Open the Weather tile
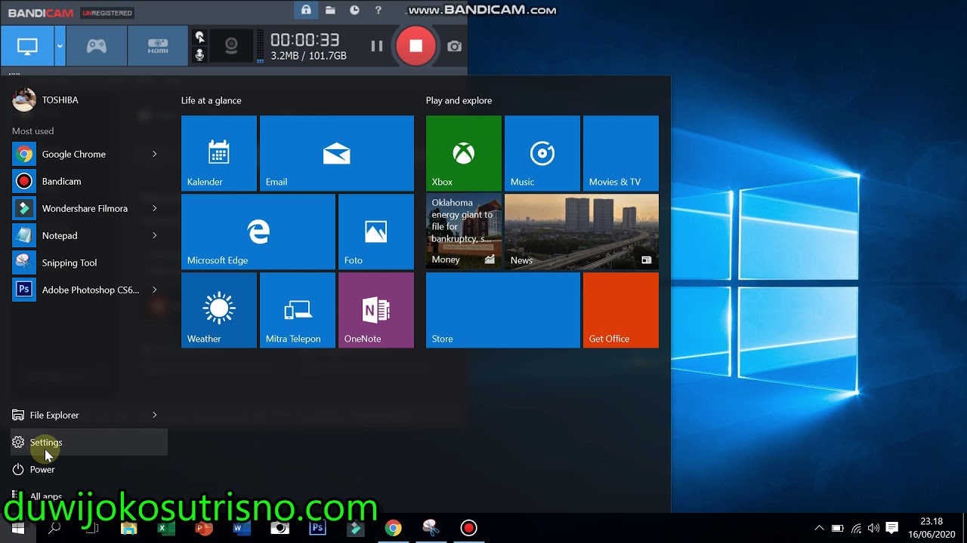The height and width of the screenshot is (543, 967). pyautogui.click(x=219, y=310)
